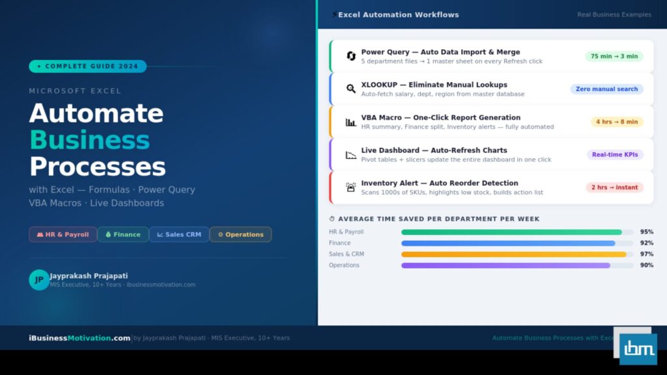Open the iBusinessMotivation.com footer link
The width and height of the screenshot is (667, 375).
coord(78,338)
